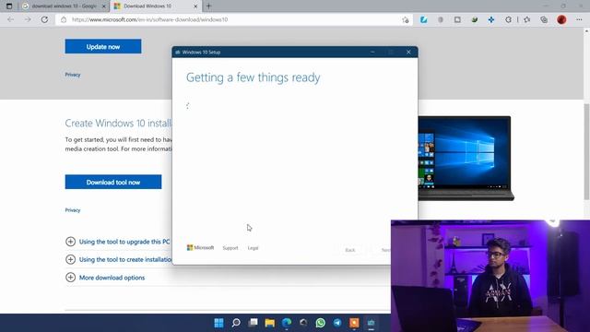Click the blue pen extension icon
The width and height of the screenshot is (590, 332).
[423, 19]
